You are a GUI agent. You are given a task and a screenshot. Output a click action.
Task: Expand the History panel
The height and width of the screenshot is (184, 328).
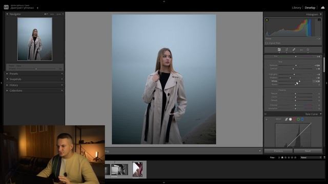tap(7, 85)
